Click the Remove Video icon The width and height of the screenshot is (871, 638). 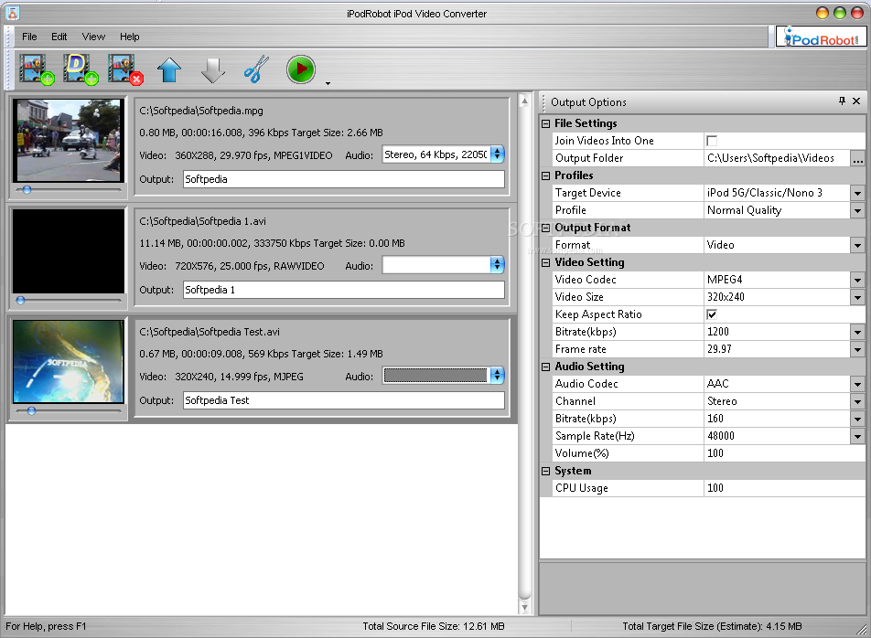tap(125, 69)
